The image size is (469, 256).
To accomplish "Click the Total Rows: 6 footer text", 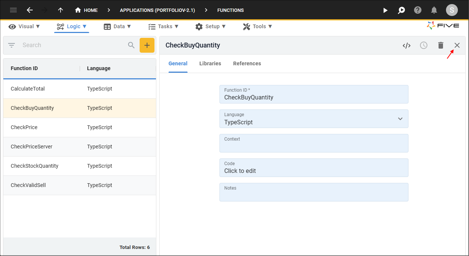I will pos(135,247).
